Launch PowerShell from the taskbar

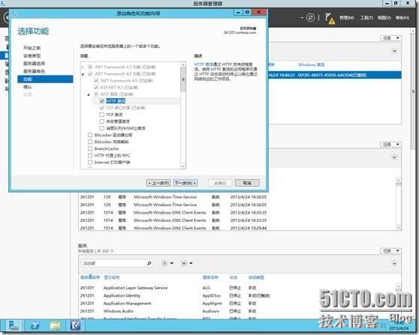click(35, 326)
